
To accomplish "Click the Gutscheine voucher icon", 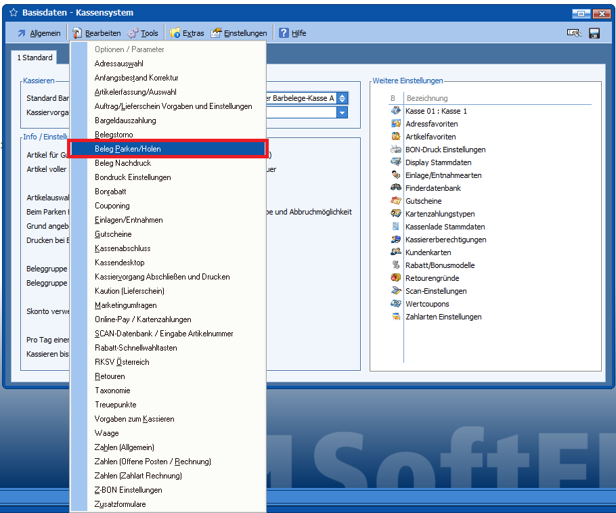I will click(x=396, y=200).
